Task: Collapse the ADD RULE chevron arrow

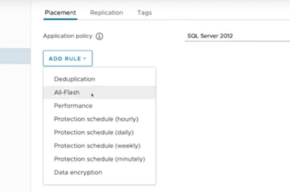Action: coord(85,58)
